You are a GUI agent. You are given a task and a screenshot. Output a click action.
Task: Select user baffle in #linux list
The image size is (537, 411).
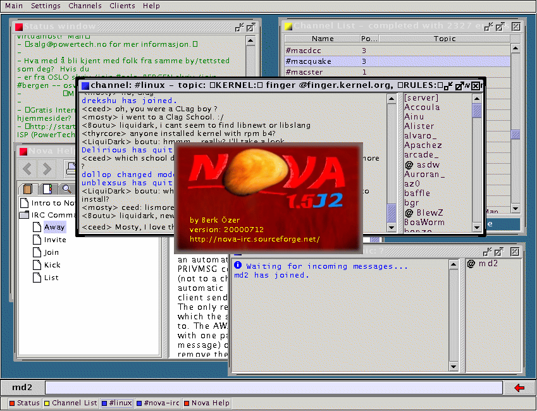pyautogui.click(x=417, y=193)
